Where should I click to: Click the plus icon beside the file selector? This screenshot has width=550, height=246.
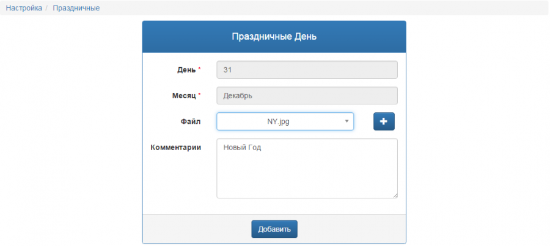tap(384, 121)
